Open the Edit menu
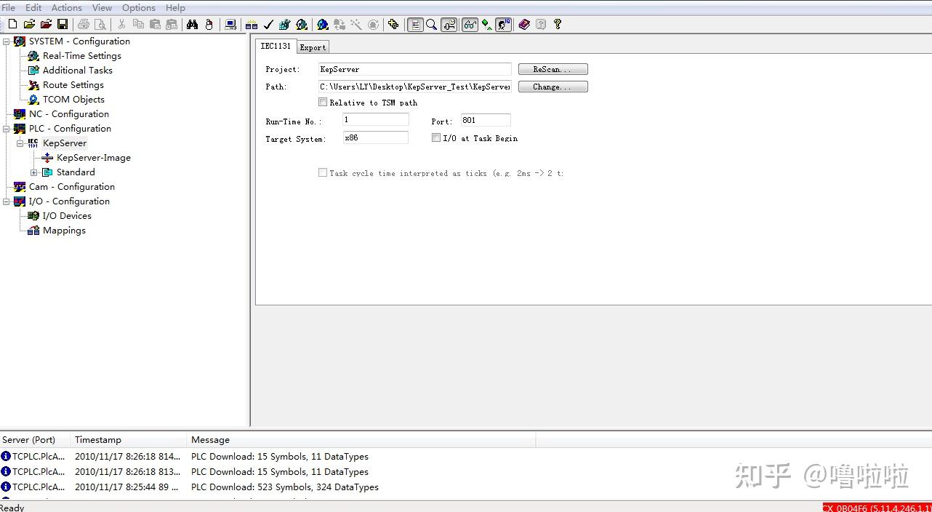932x512 pixels. 33,7
